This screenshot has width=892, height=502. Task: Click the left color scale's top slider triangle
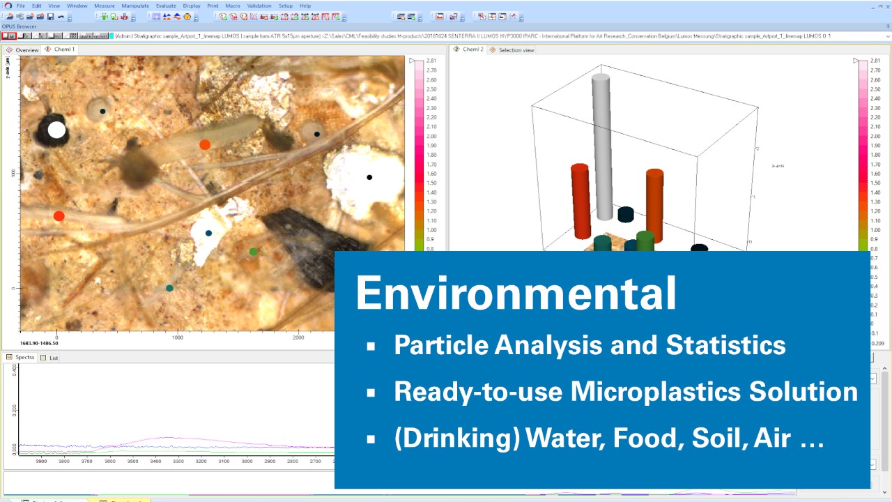412,61
